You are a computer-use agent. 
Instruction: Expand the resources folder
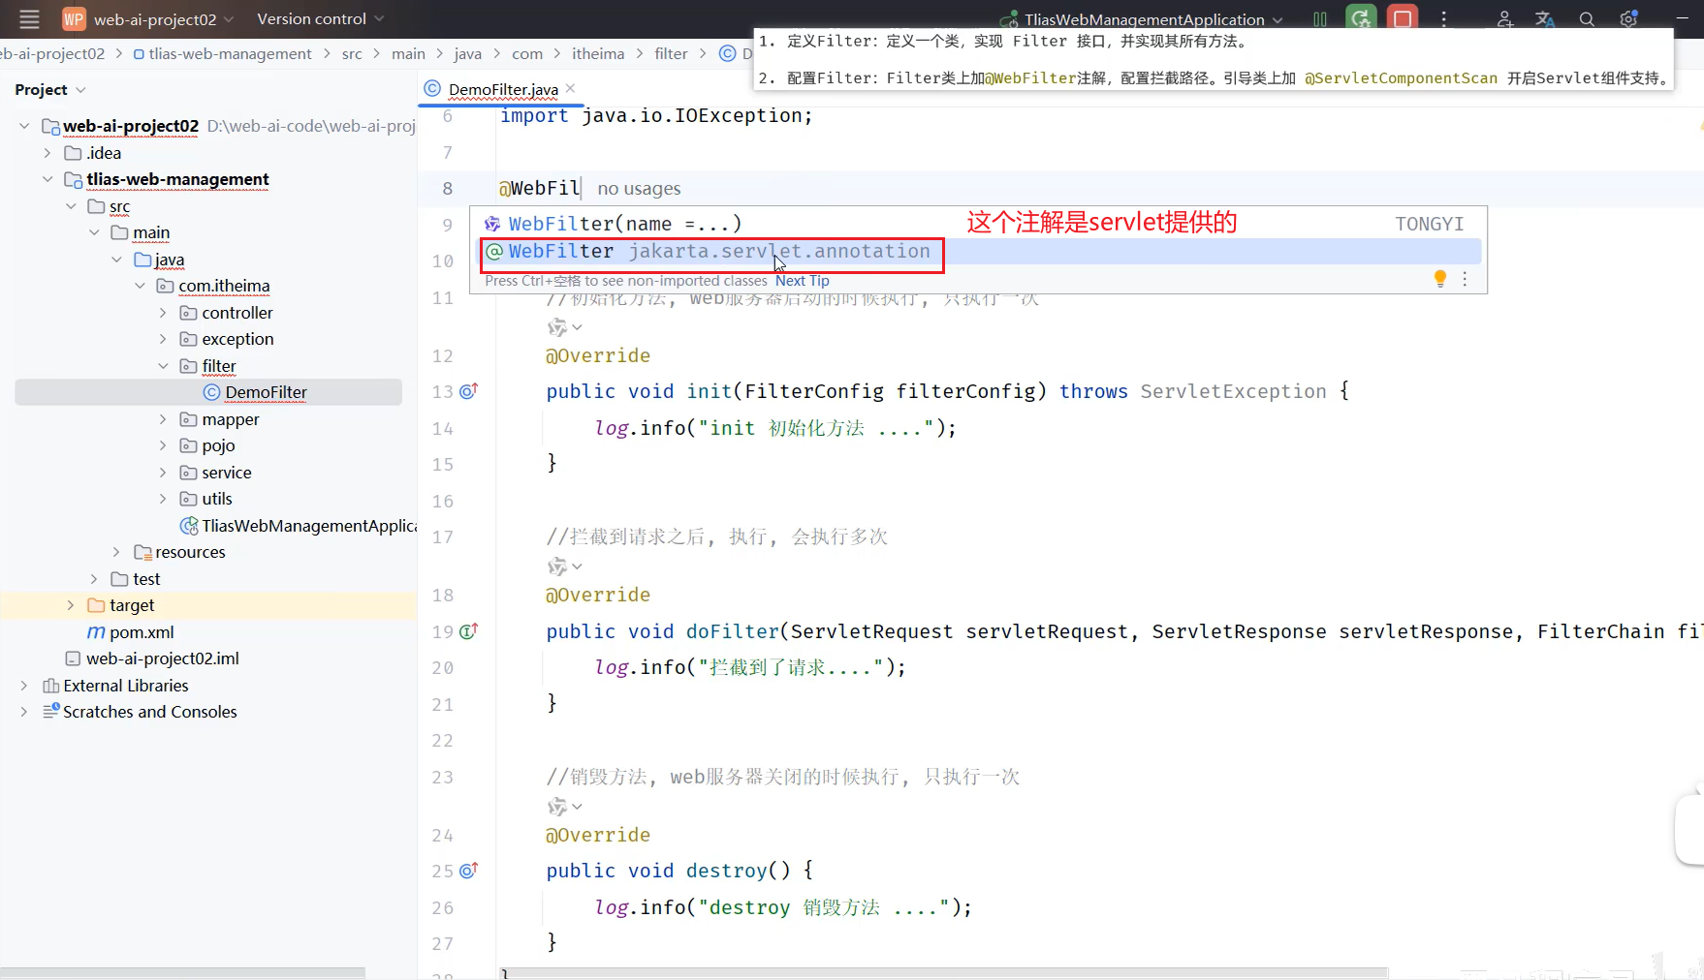click(116, 552)
